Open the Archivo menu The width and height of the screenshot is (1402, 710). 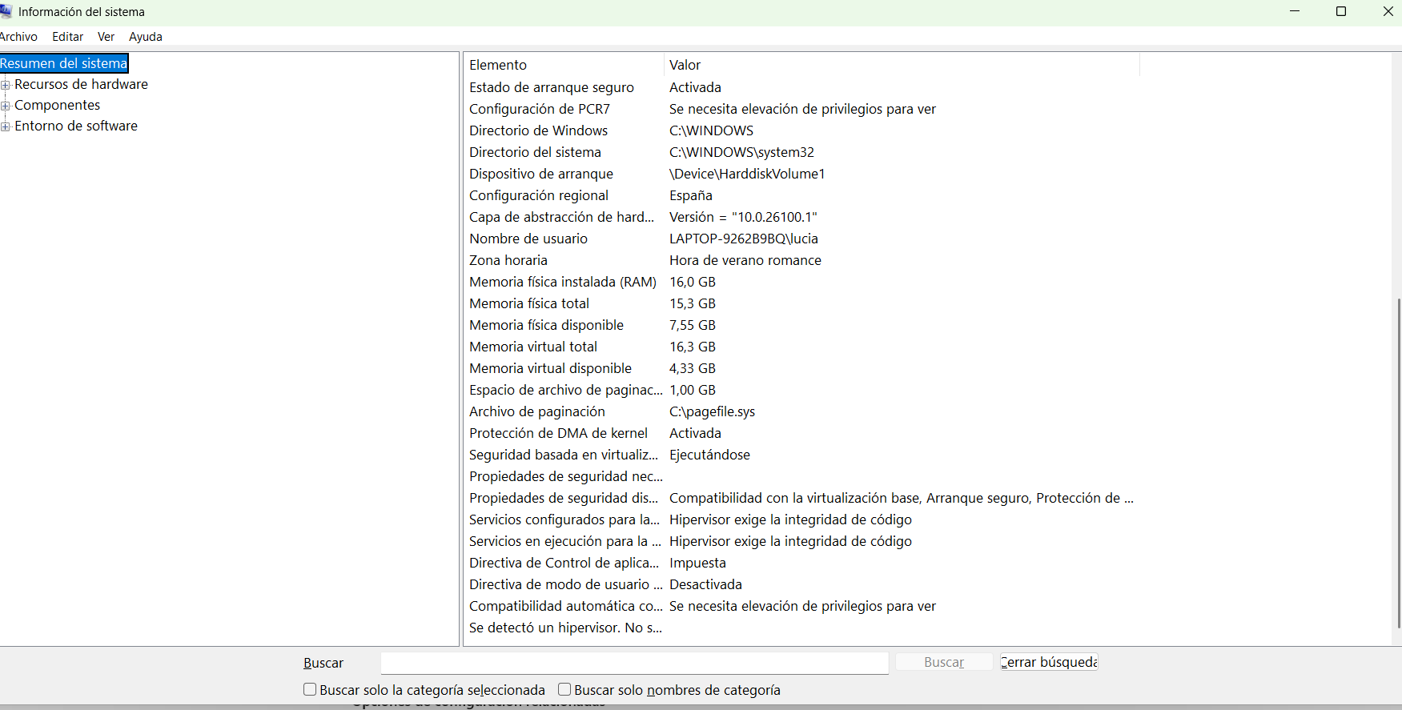[x=18, y=37]
